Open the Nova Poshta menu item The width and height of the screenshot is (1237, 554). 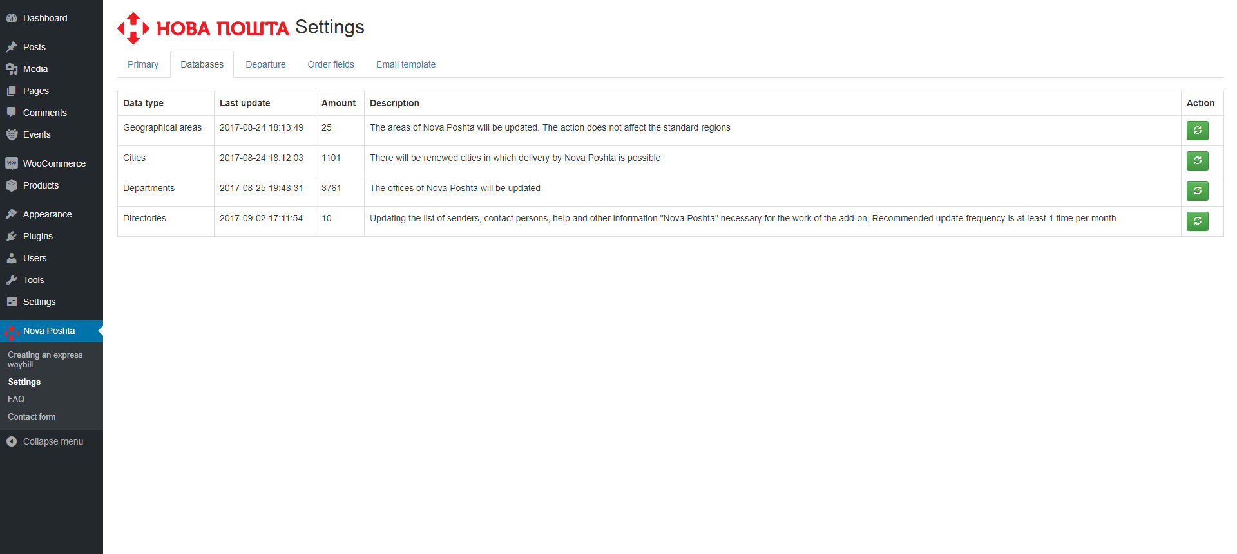[x=49, y=331]
